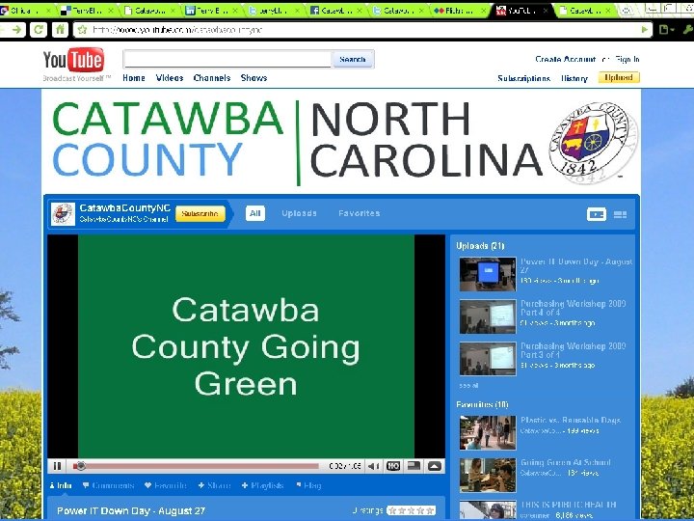Open the browser wrench settings menu

(x=688, y=30)
